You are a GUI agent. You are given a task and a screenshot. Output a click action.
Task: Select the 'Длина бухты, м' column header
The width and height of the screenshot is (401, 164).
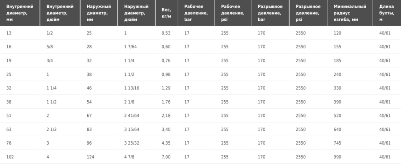tap(387, 13)
